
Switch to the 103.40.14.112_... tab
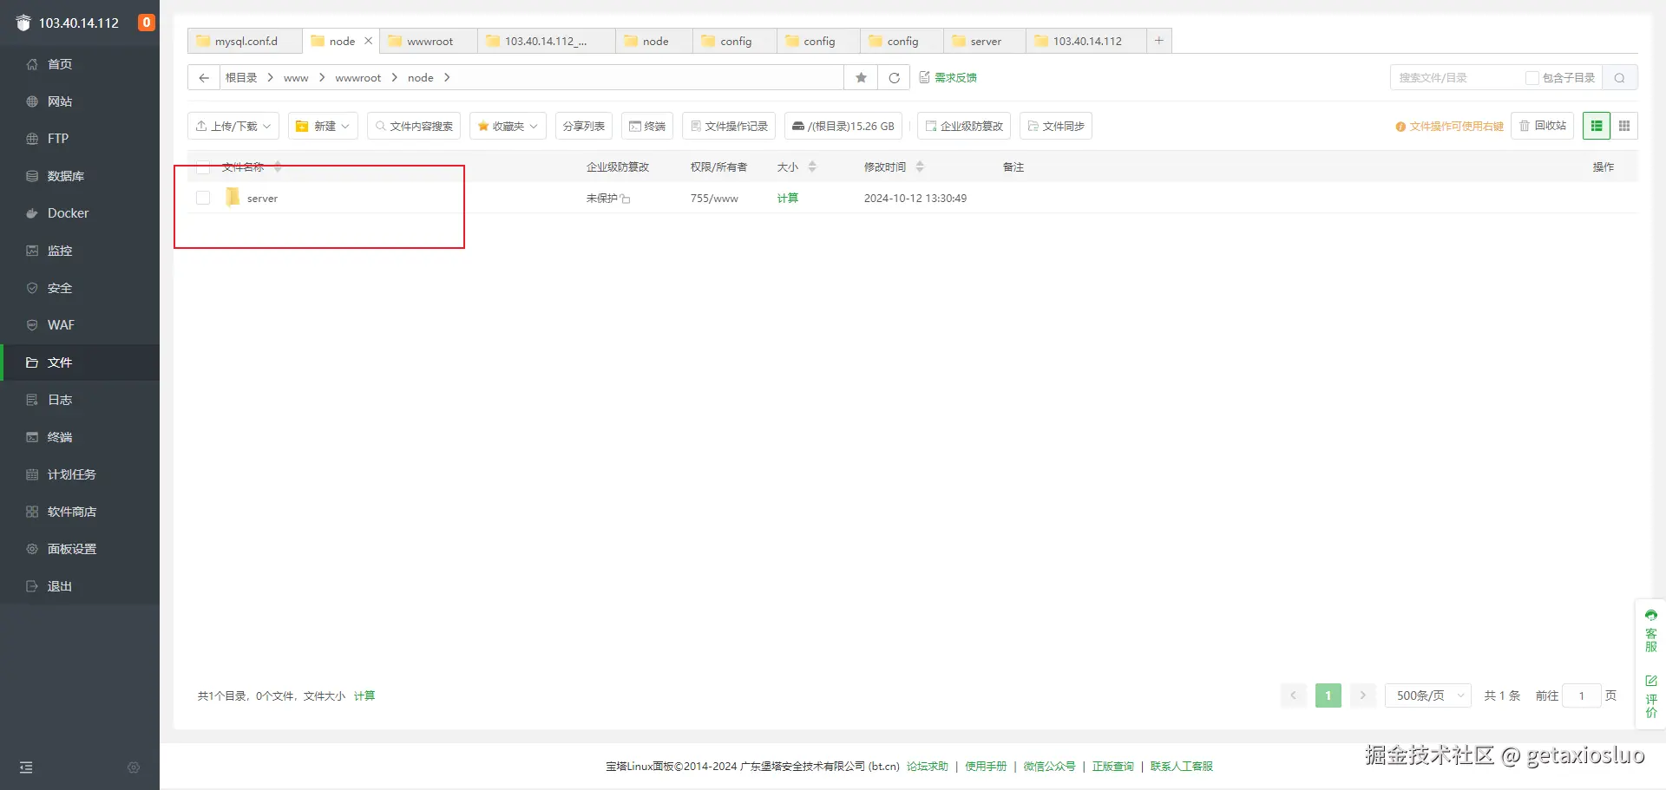coord(546,41)
